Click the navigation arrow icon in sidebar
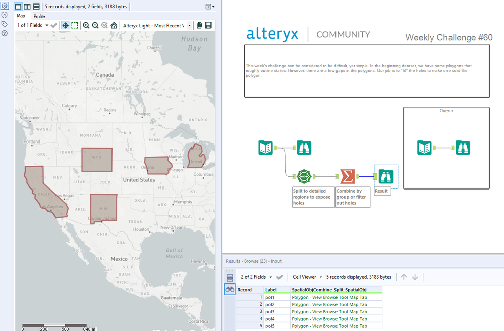Screen dimensions: 504x331 pos(4,15)
